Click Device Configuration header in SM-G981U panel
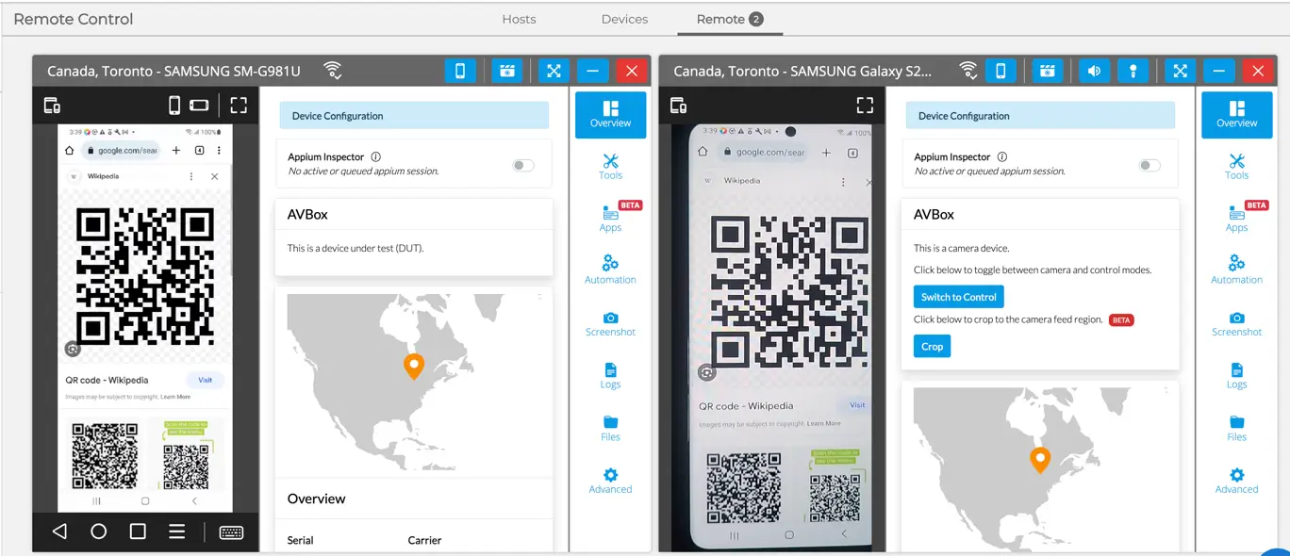This screenshot has width=1290, height=556. click(414, 116)
